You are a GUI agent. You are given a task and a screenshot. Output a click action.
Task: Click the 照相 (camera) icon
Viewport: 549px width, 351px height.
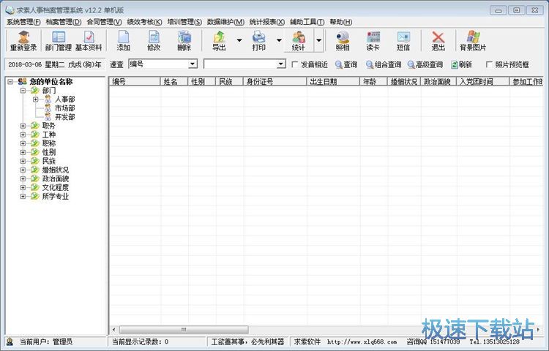[343, 41]
